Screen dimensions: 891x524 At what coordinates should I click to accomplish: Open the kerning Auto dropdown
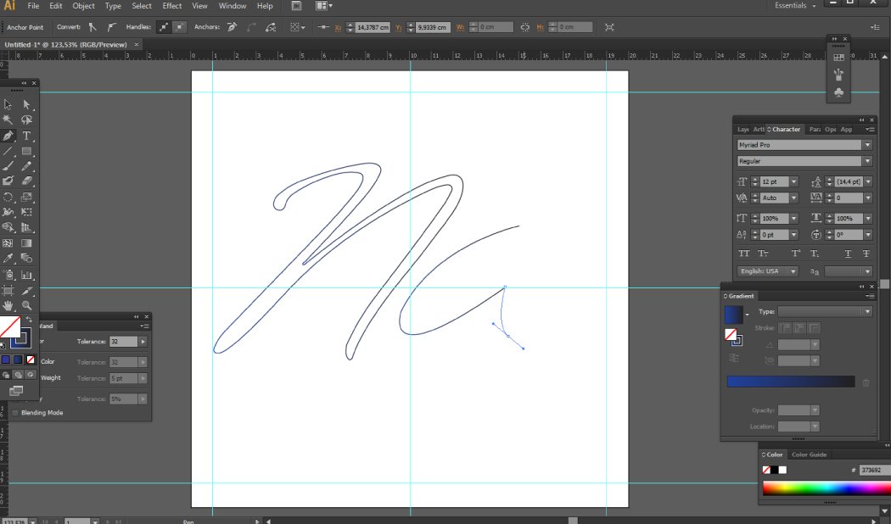pyautogui.click(x=793, y=198)
